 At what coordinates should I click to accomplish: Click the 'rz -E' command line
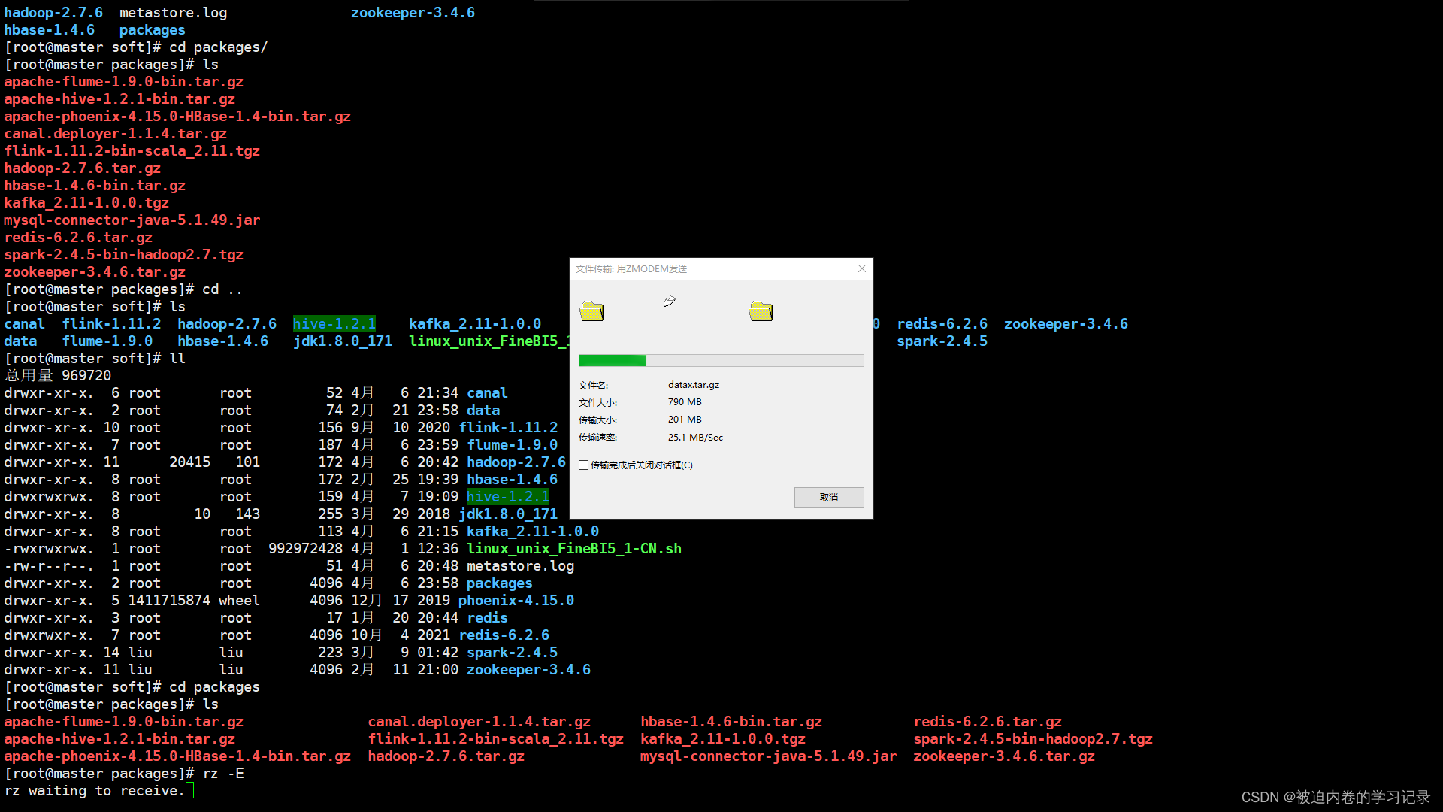223,774
